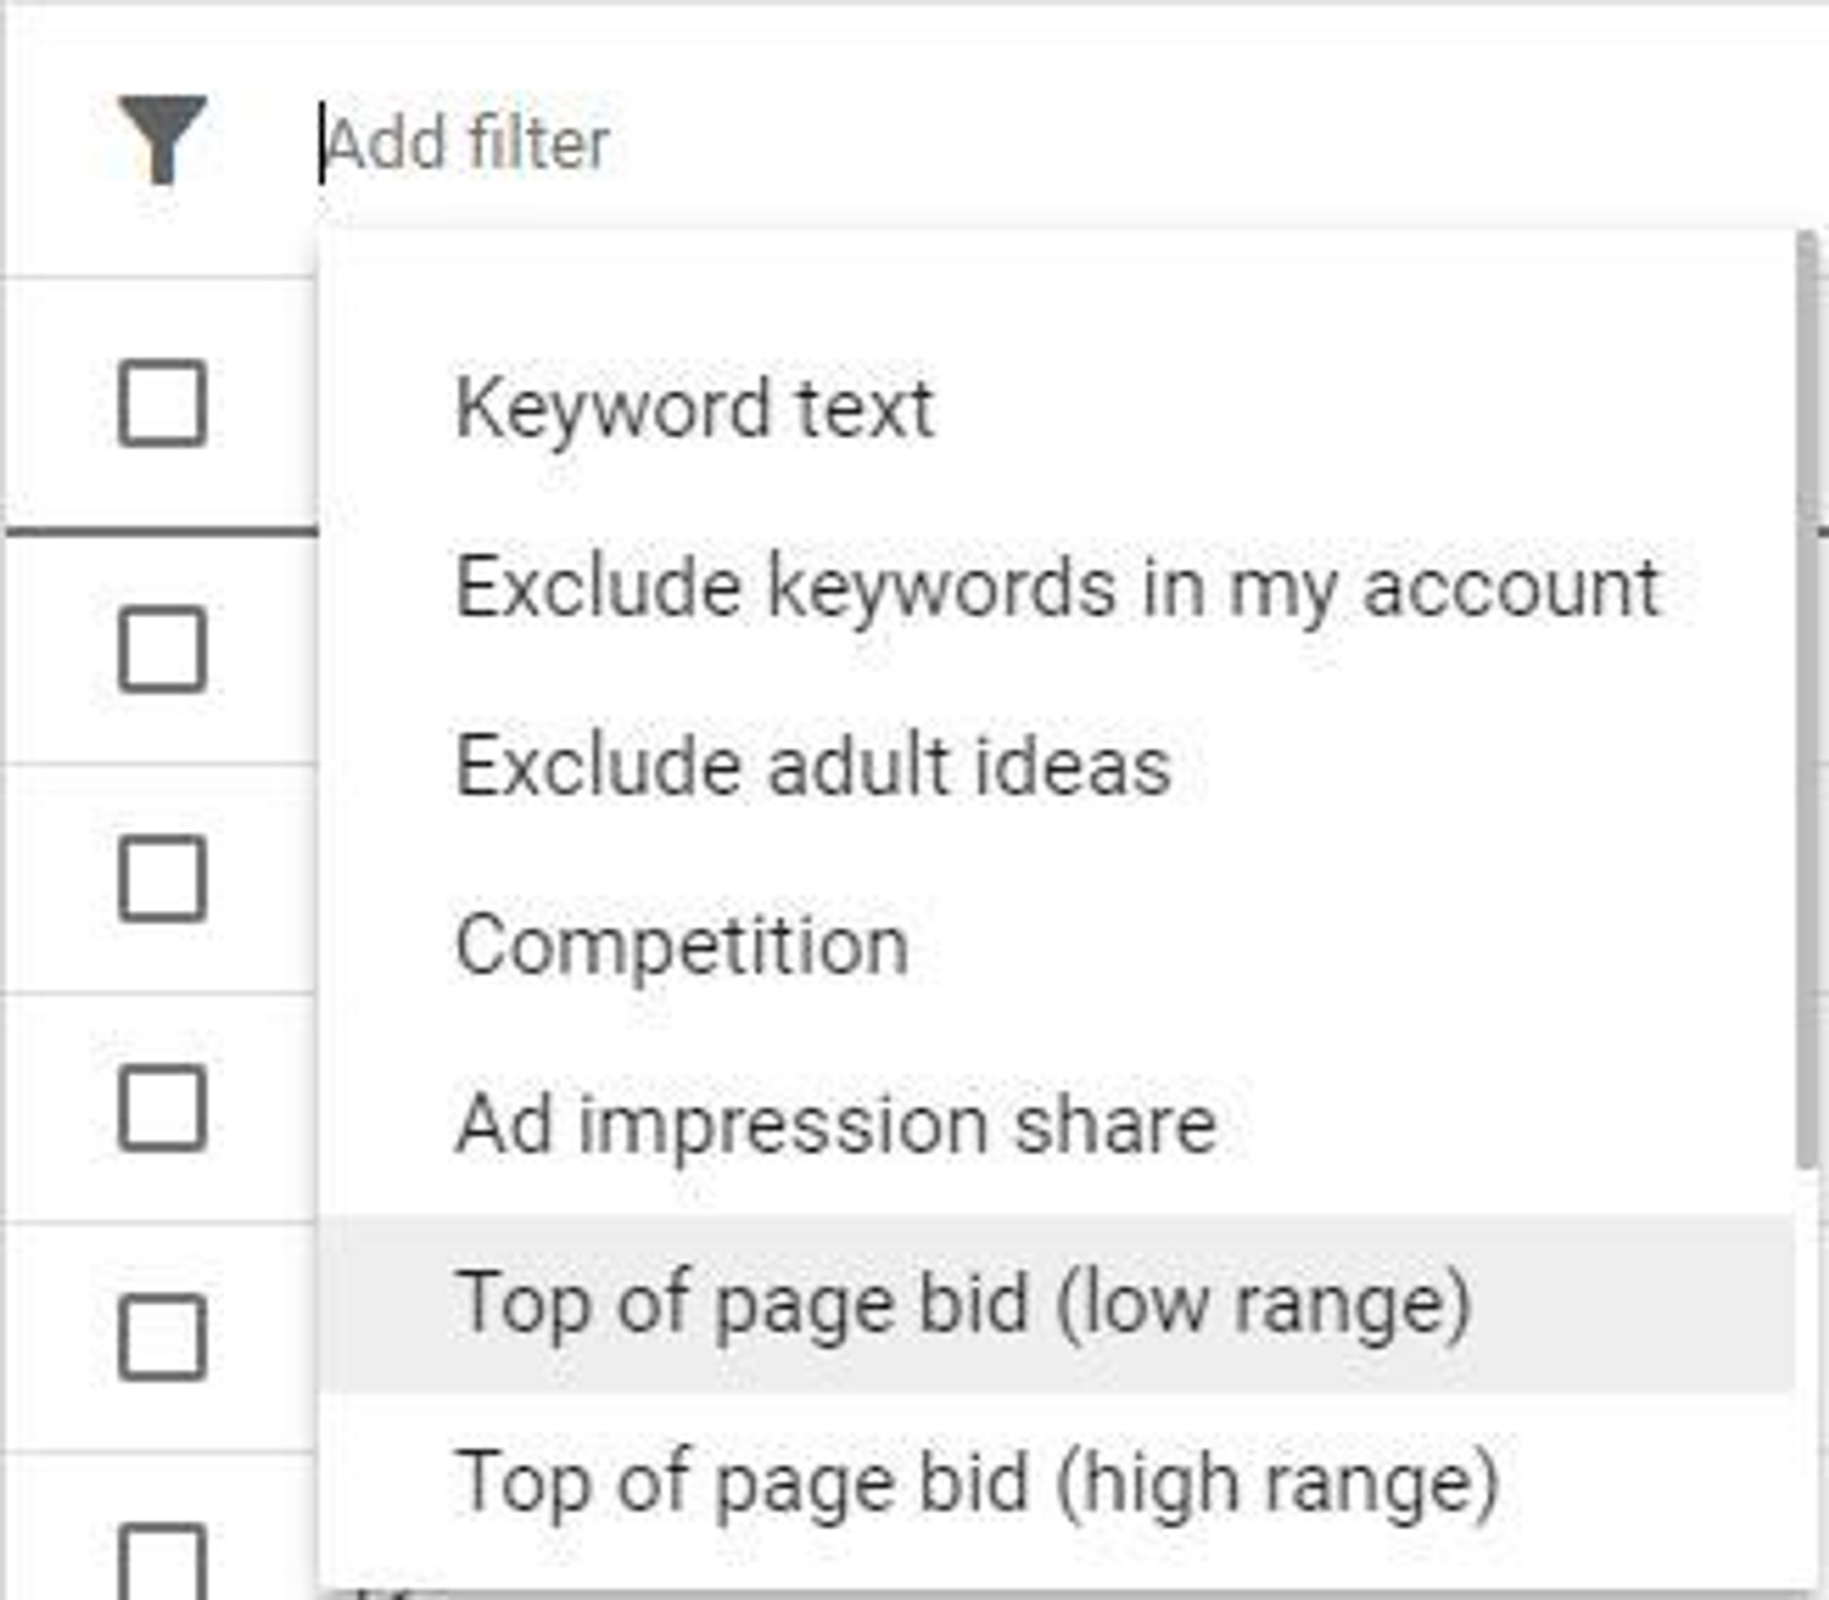Click the funnel filter icon
Viewport: 1829px width, 1600px height.
[162, 139]
